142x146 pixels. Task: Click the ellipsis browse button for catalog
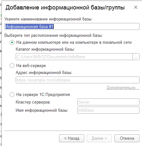point(136,57)
